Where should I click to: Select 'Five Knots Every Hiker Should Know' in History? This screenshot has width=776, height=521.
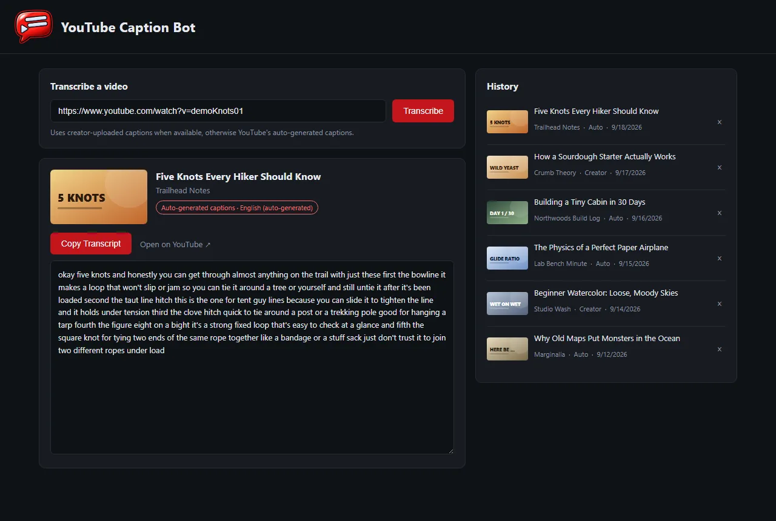596,111
